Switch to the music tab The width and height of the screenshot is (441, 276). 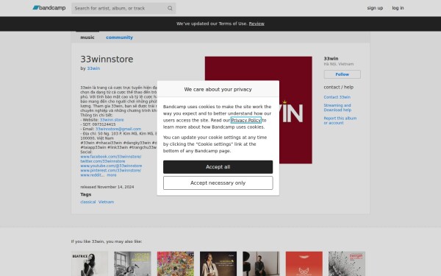pos(87,38)
